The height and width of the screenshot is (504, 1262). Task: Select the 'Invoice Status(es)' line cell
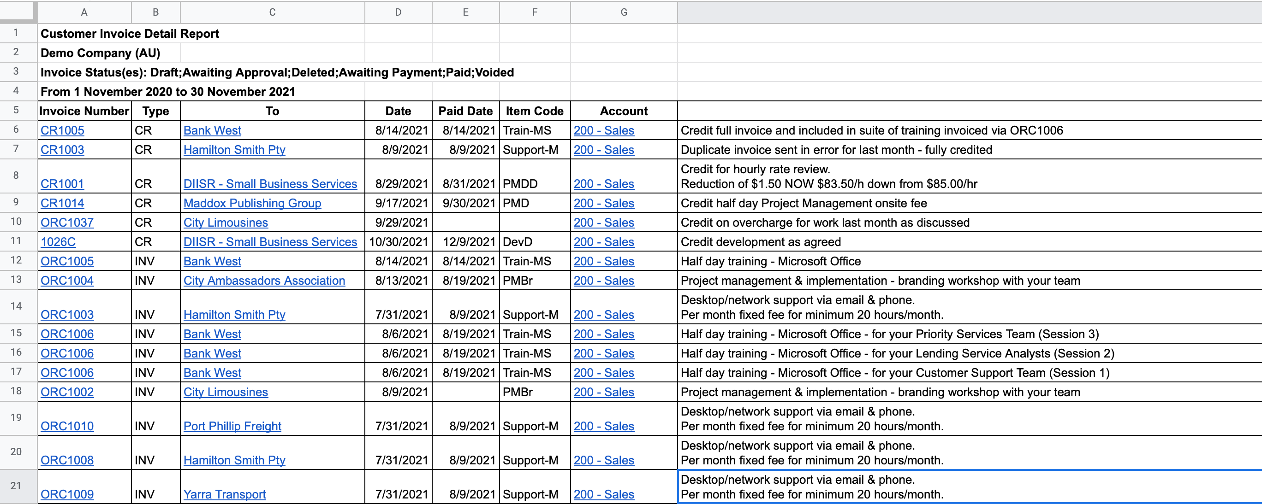tap(304, 72)
